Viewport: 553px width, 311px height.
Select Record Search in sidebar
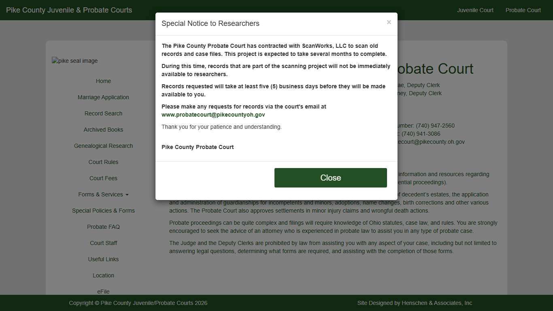103,113
